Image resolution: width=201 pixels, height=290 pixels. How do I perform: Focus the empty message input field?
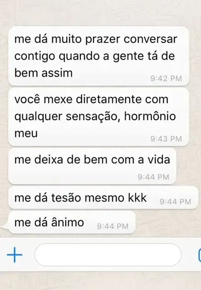click(108, 255)
